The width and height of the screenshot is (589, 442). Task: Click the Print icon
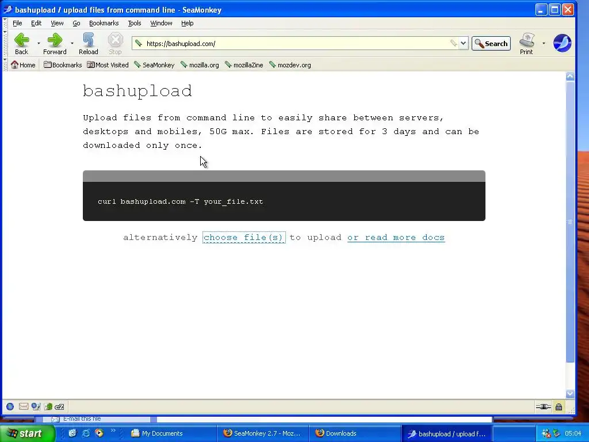[x=527, y=44]
